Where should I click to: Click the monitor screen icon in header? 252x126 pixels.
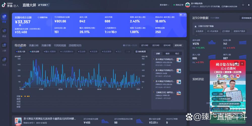[x=243, y=5]
